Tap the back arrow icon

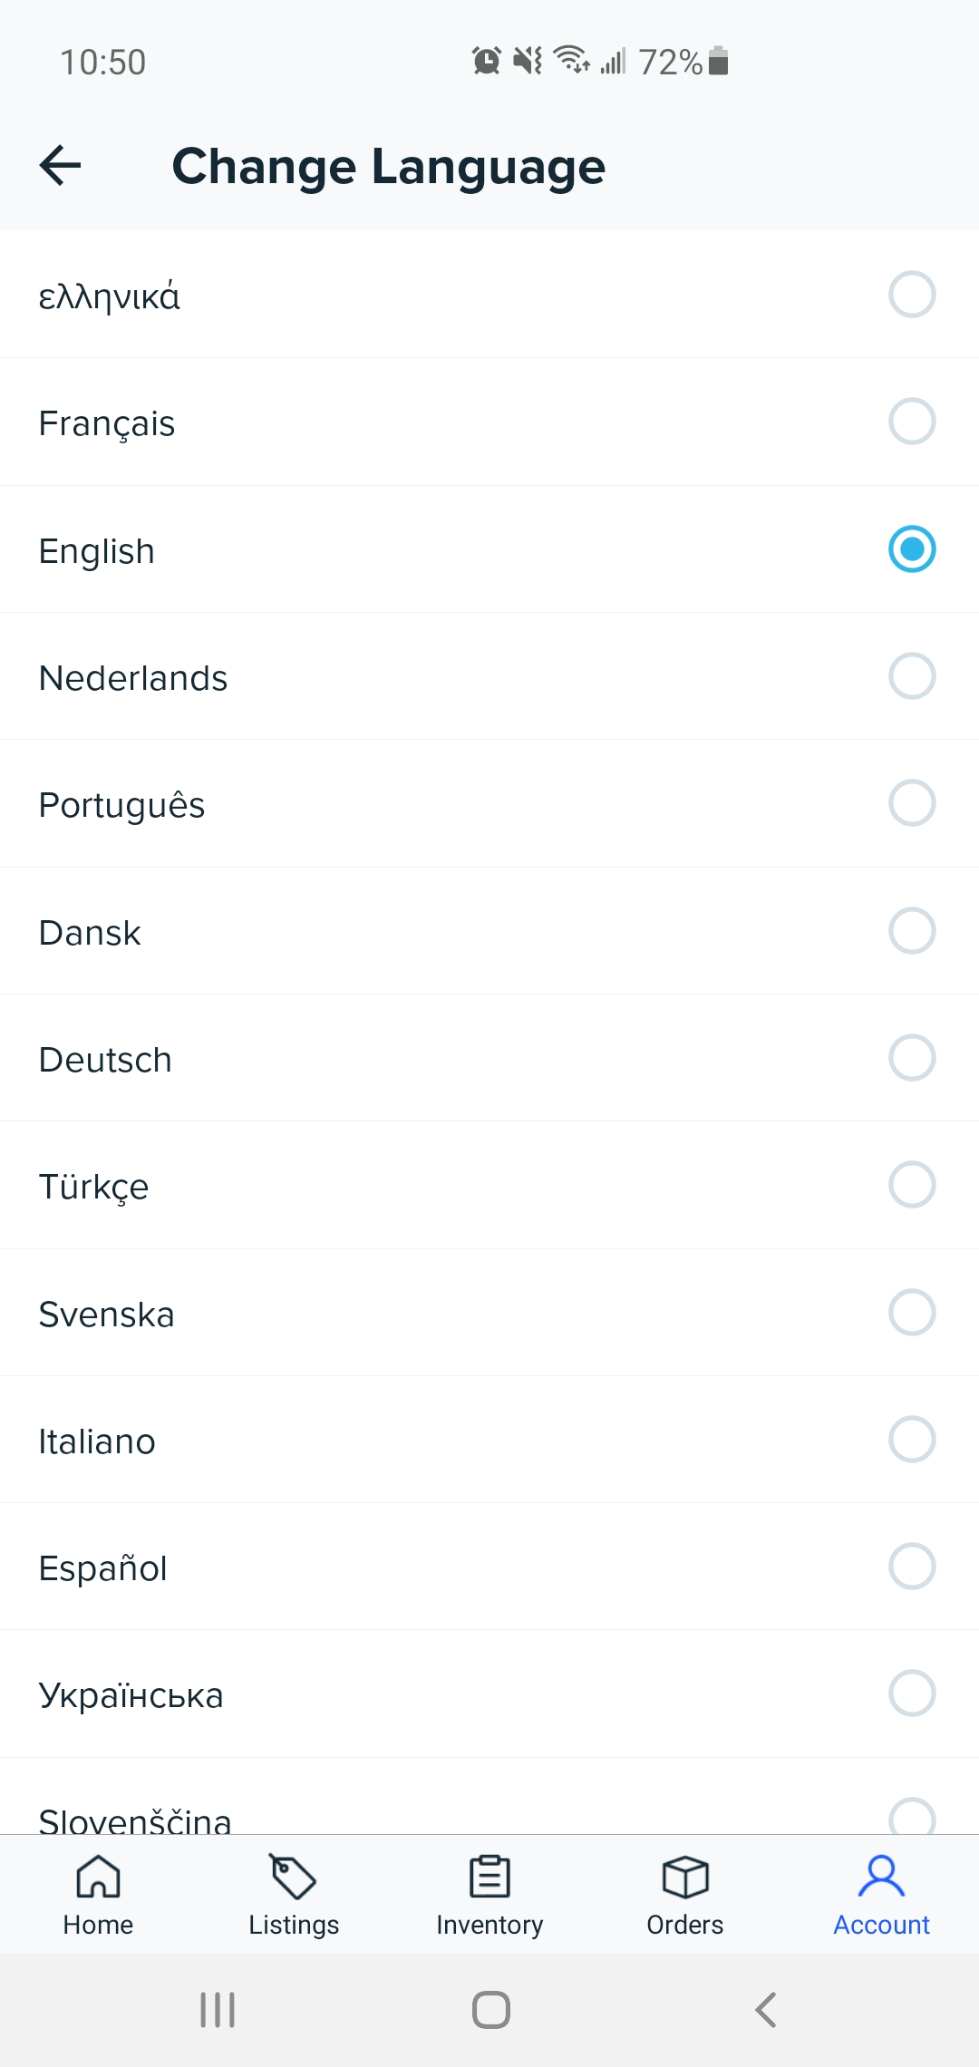pos(61,165)
